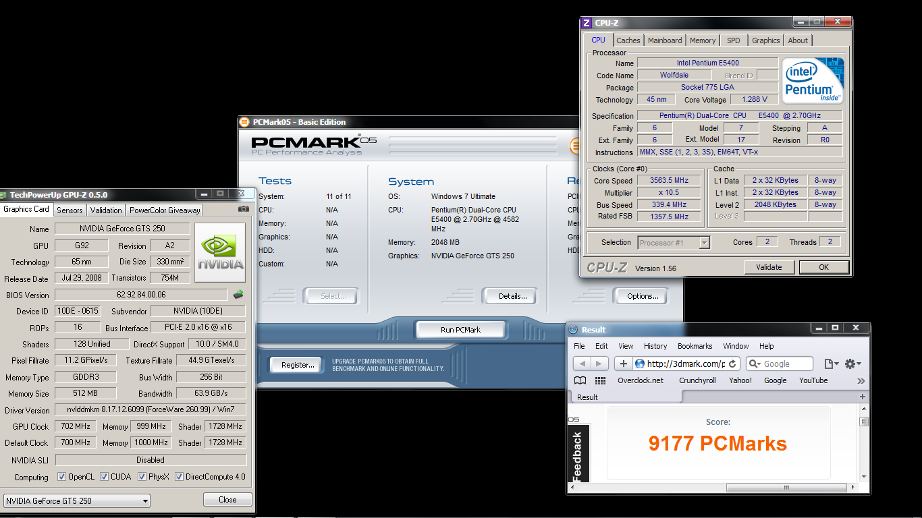
Task: Click the "9177 PCMarks" score text
Action: (717, 443)
